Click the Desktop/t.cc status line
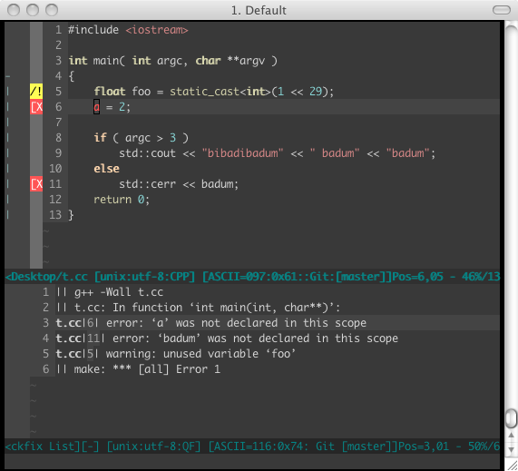This screenshot has width=518, height=471. [x=252, y=277]
